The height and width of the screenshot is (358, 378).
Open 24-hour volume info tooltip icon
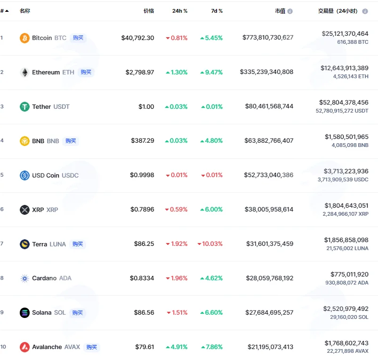[x=365, y=11]
